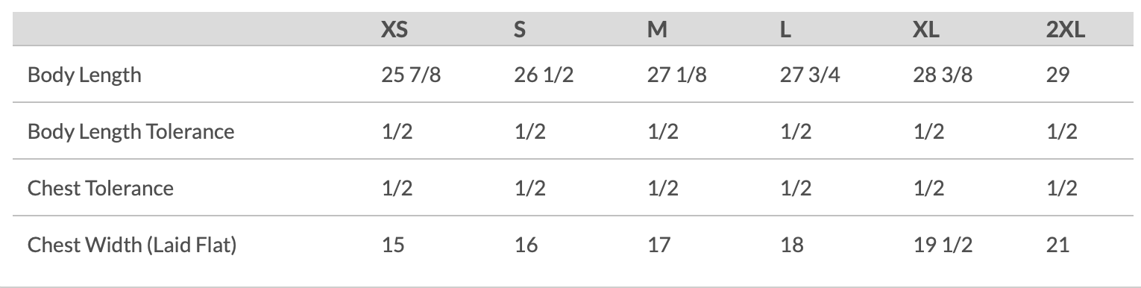Select the M size column header
Image resolution: width=1141 pixels, height=288 pixels.
(x=657, y=30)
